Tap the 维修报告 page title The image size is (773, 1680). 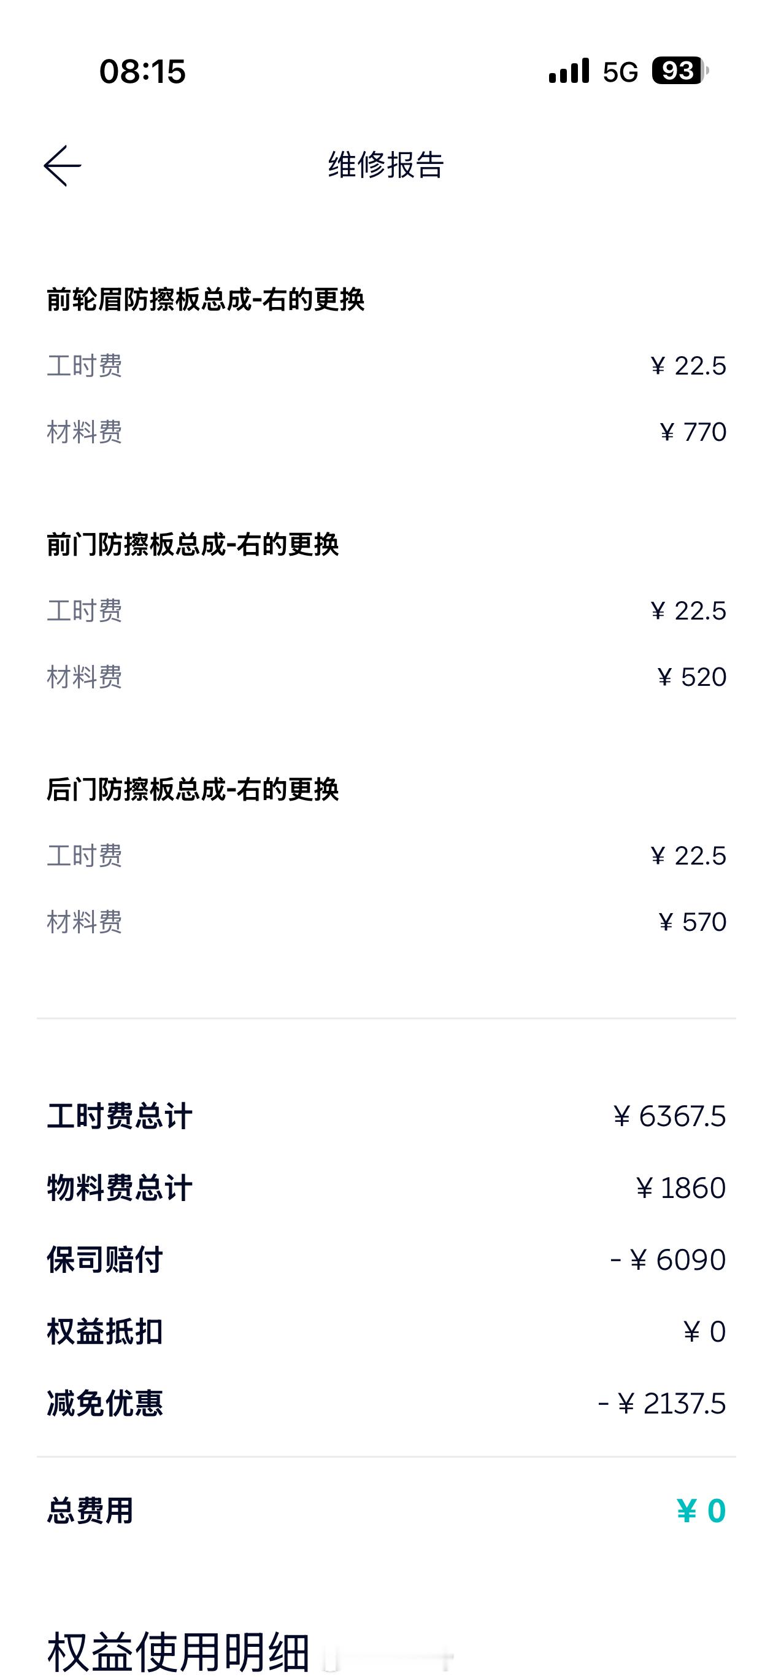coord(386,165)
